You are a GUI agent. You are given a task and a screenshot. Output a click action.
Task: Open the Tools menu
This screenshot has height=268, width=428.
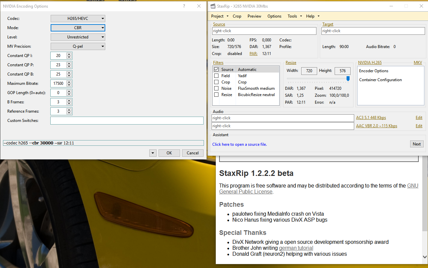coord(292,16)
